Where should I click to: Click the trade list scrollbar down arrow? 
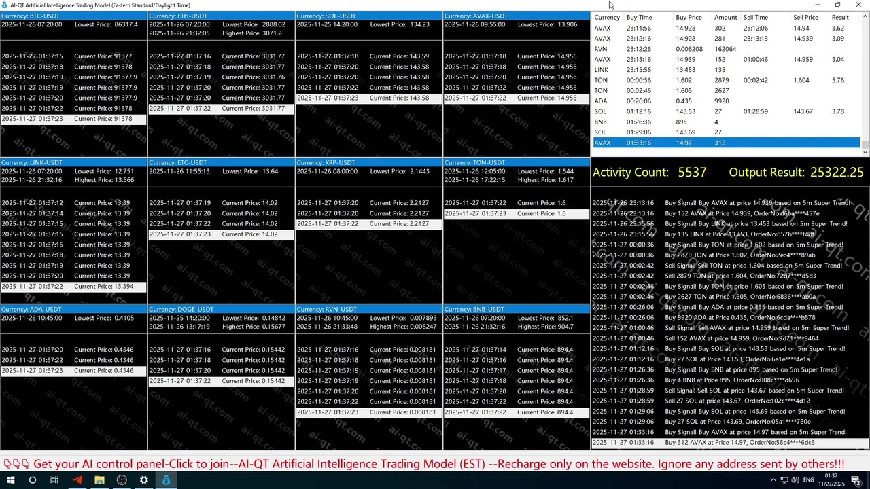(x=865, y=153)
